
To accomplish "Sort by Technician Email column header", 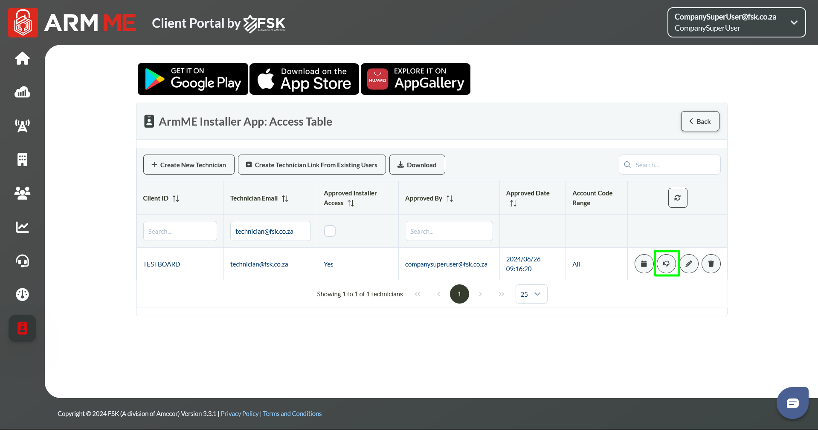I will (x=285, y=198).
